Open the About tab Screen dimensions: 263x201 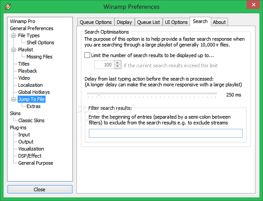[219, 22]
